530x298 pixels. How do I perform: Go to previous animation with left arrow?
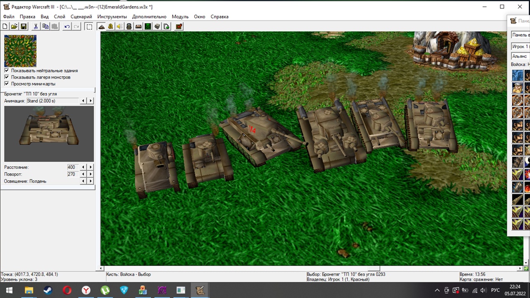84,101
